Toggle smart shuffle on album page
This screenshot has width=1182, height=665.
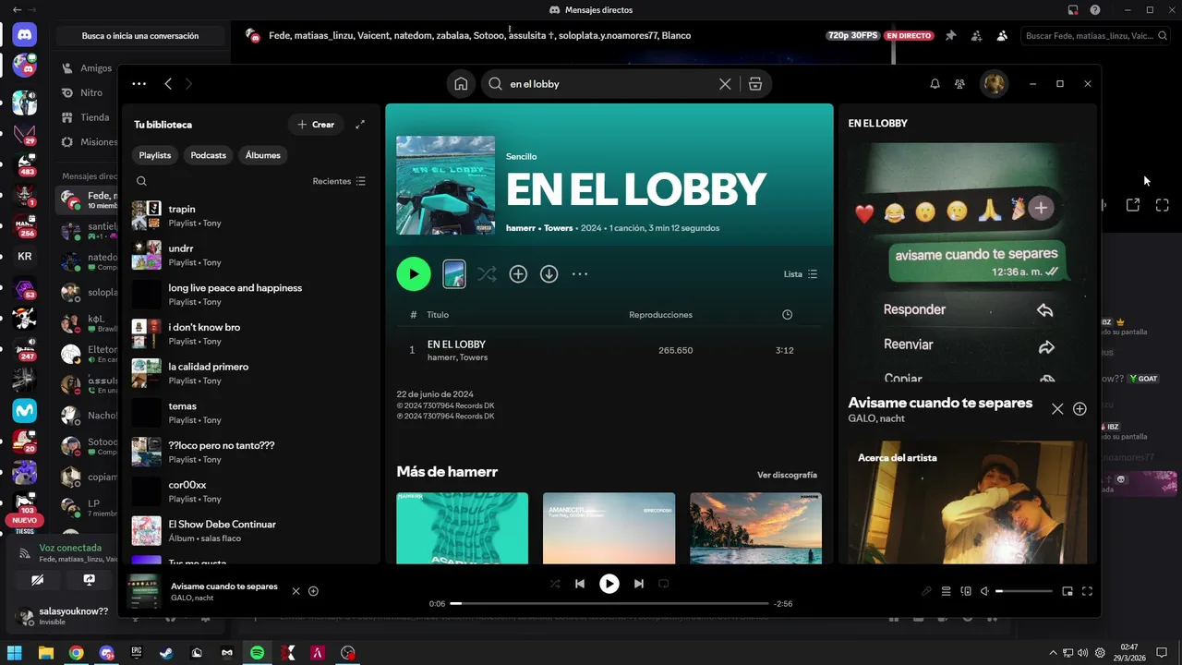[487, 274]
